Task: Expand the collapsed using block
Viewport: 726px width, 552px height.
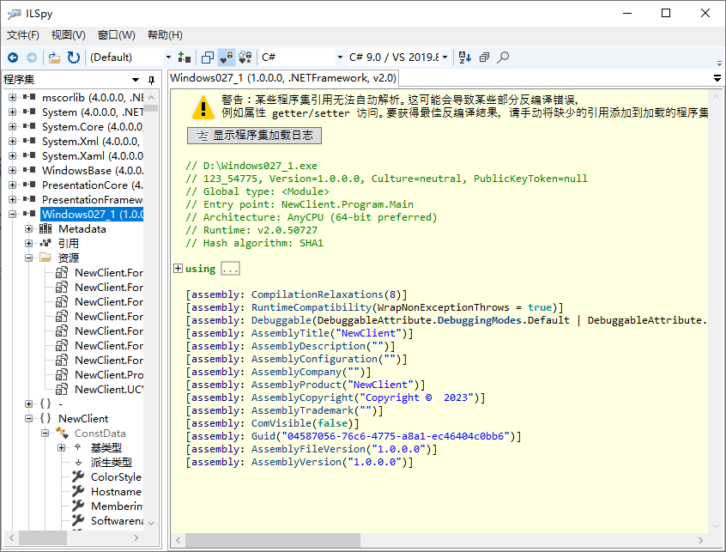Action: tap(178, 269)
